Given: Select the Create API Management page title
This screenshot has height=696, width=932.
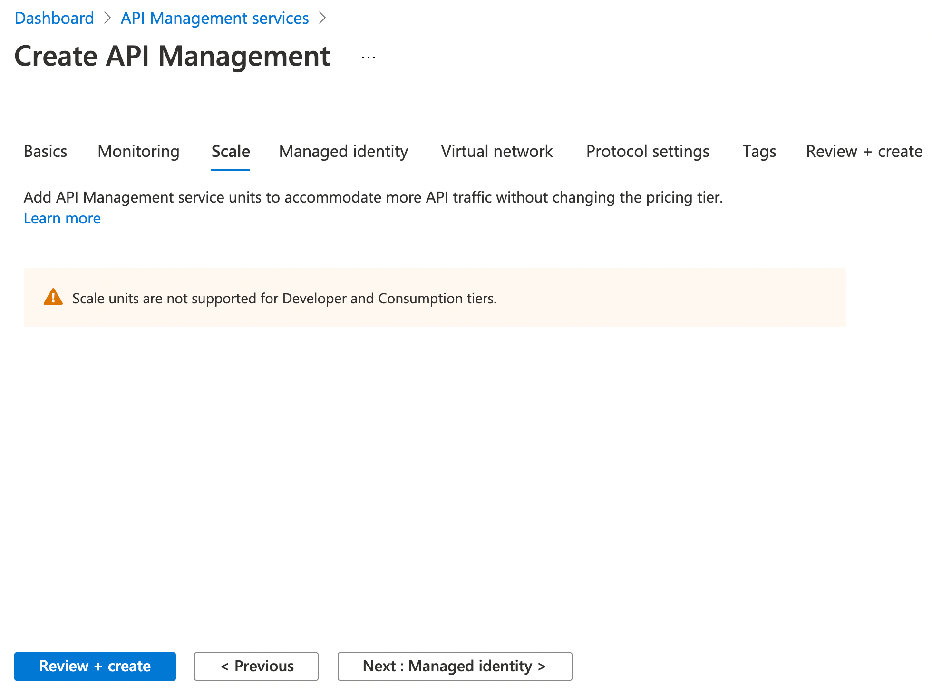Looking at the screenshot, I should pyautogui.click(x=173, y=56).
